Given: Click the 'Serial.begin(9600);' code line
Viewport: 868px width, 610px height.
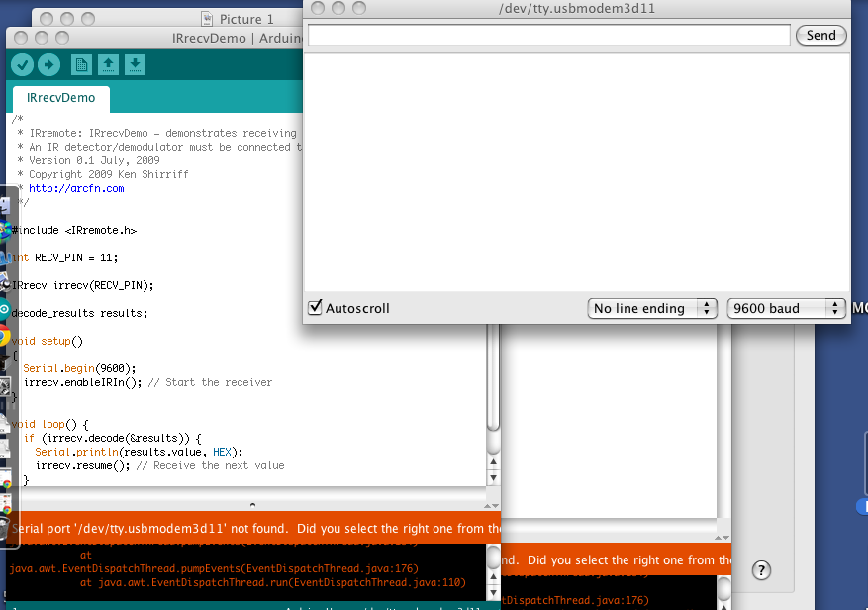Looking at the screenshot, I should click(x=79, y=368).
